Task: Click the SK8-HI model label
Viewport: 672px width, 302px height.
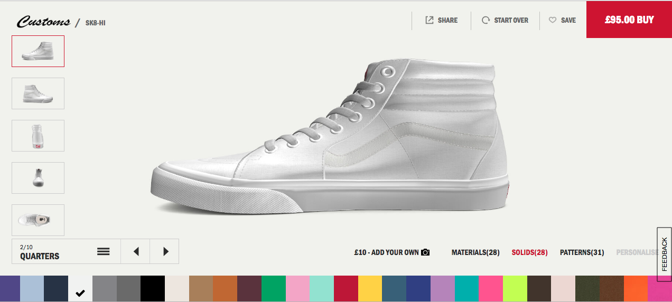Action: click(95, 23)
